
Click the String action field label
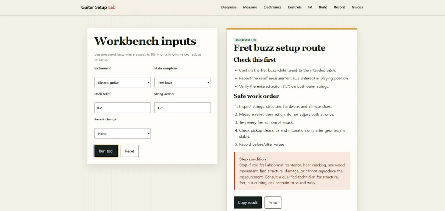click(164, 94)
